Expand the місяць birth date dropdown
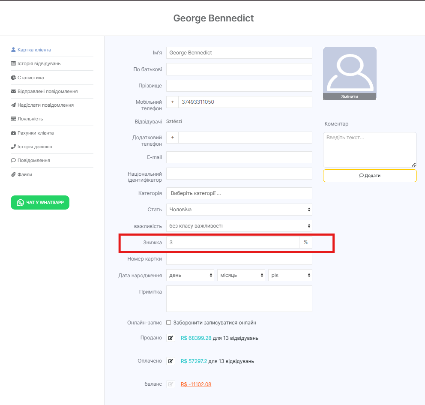This screenshot has width=425, height=405. point(241,275)
